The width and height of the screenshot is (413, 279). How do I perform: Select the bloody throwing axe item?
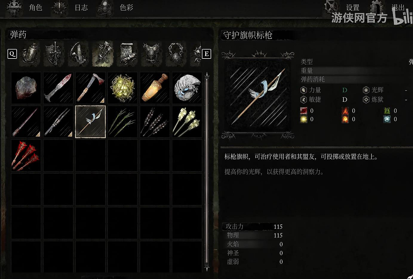pos(90,88)
